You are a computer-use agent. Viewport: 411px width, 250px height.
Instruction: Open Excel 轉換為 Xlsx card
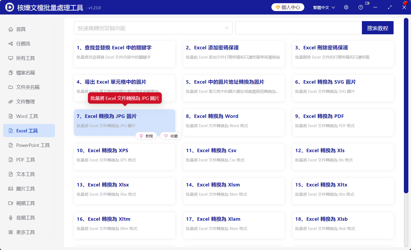(125, 191)
